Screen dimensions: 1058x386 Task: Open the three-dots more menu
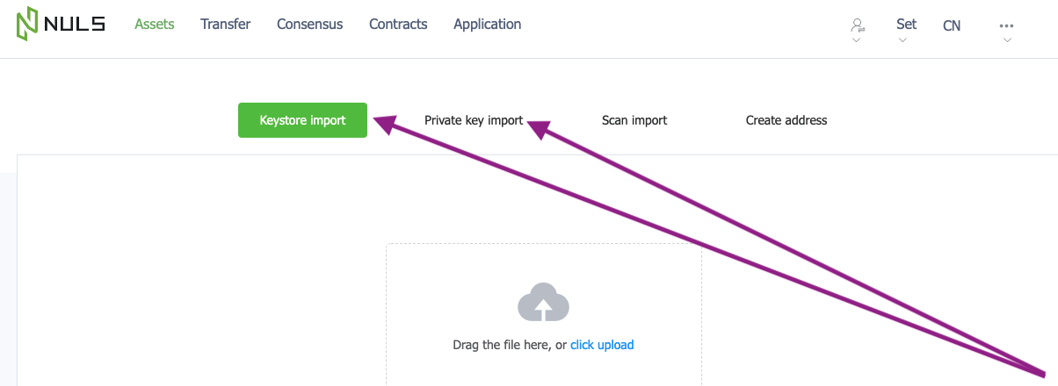(x=1007, y=25)
